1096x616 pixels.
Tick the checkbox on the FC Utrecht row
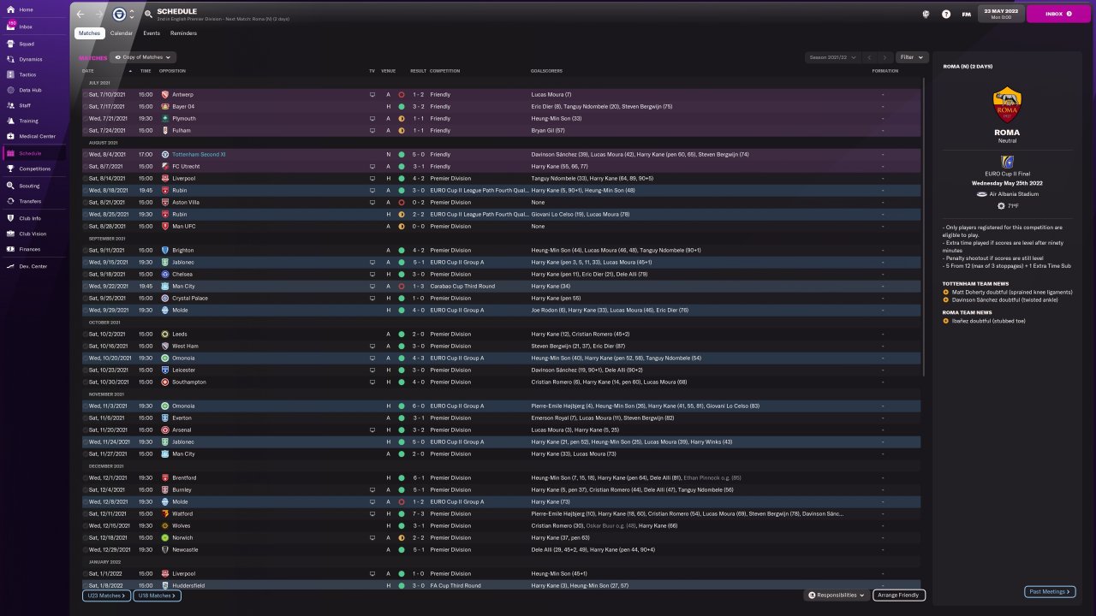coord(85,166)
